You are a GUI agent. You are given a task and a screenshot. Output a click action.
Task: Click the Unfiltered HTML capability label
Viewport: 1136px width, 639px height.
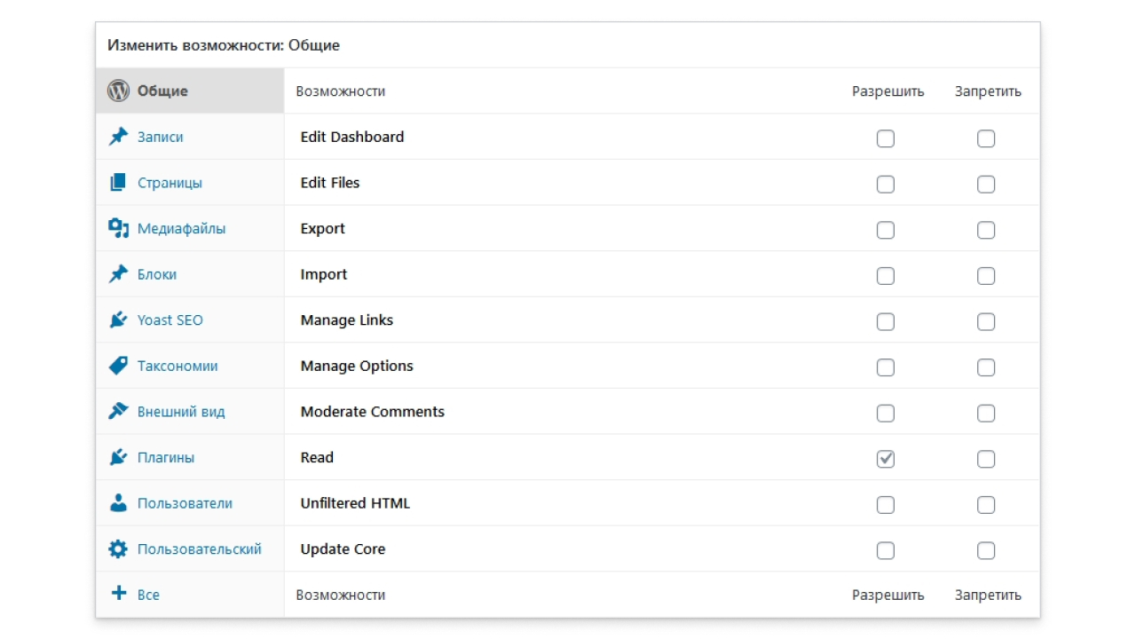pos(355,503)
